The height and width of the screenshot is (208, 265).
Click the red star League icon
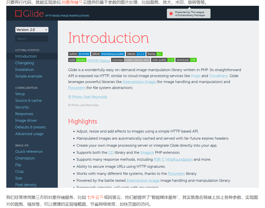point(171,13)
